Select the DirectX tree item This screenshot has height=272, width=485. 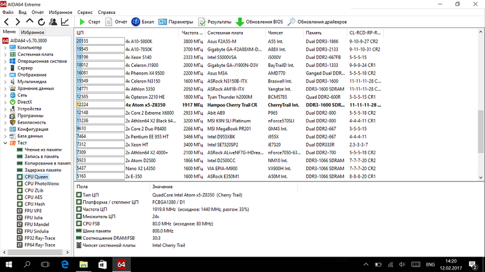point(20,102)
